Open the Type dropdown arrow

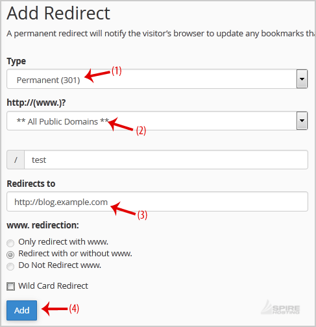[x=302, y=79]
